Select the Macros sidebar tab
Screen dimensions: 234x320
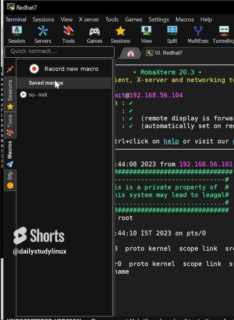pyautogui.click(x=10, y=154)
